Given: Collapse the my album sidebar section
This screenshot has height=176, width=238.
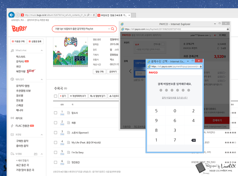Looking at the screenshot, I should click(42, 154).
